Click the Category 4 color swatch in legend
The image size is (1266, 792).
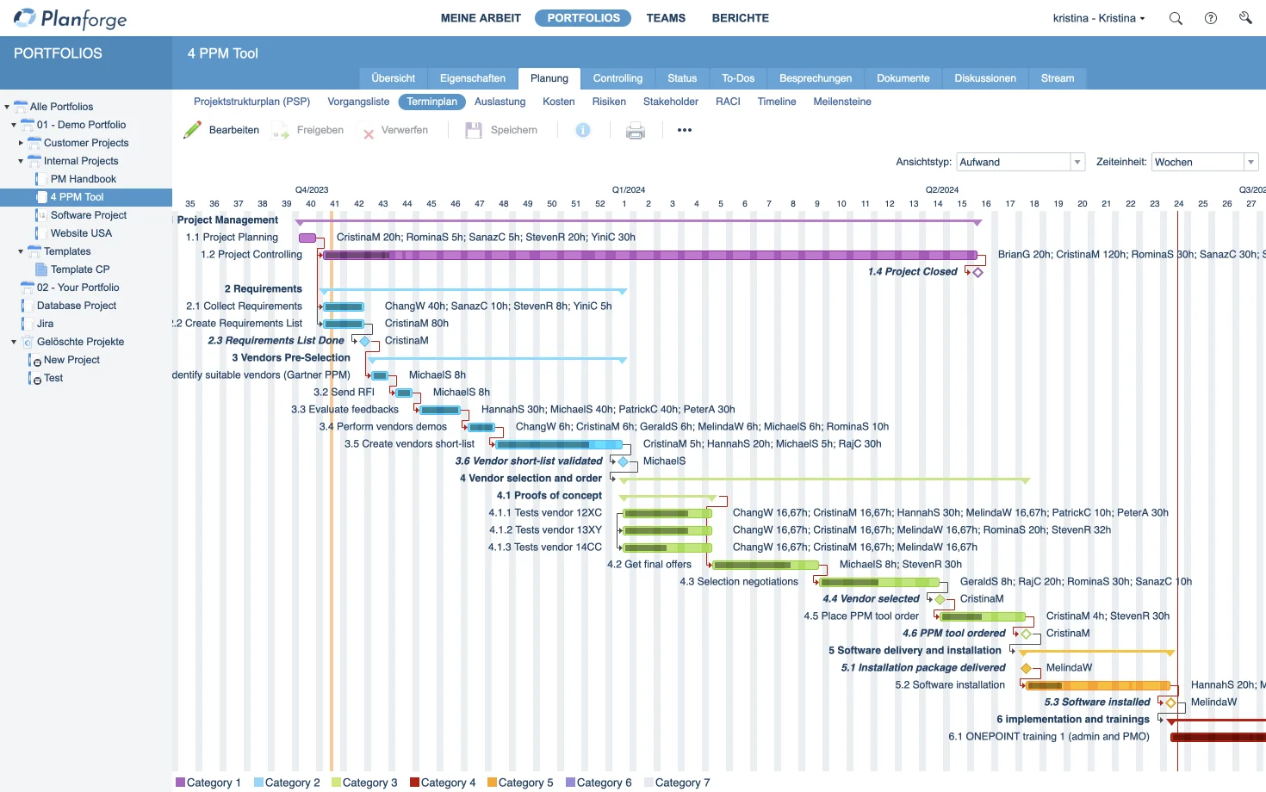coord(414,782)
